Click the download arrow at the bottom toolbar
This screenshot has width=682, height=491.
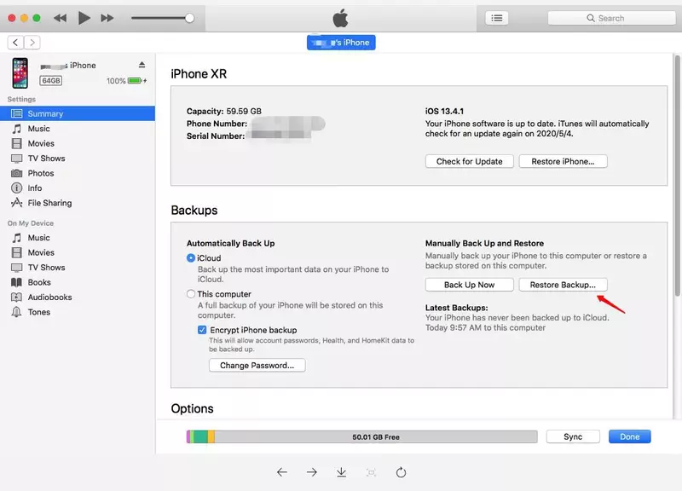pos(343,471)
